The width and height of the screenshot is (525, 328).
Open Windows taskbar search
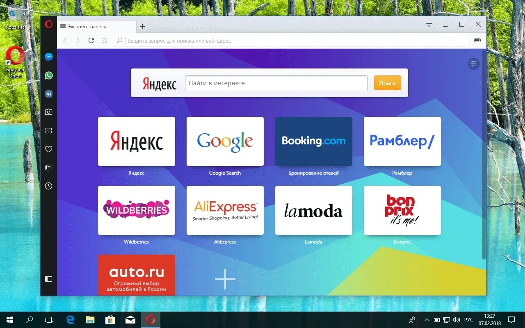pyautogui.click(x=30, y=320)
